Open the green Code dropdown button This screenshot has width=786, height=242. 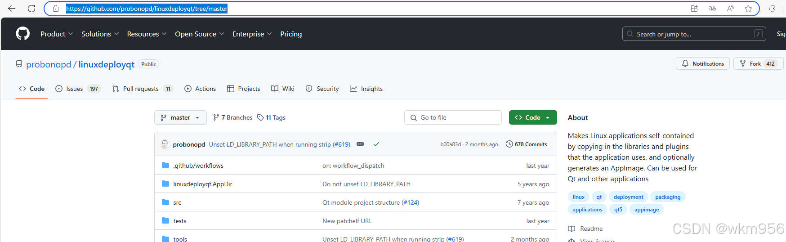533,117
